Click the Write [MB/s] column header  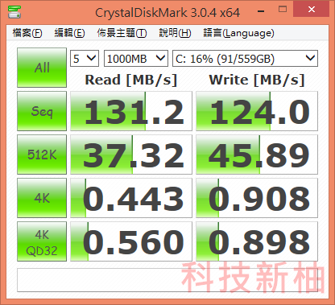pos(257,80)
